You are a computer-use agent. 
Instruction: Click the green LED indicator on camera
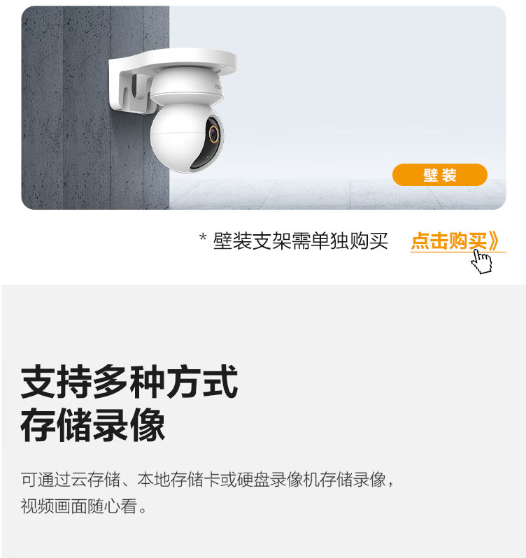click(208, 156)
